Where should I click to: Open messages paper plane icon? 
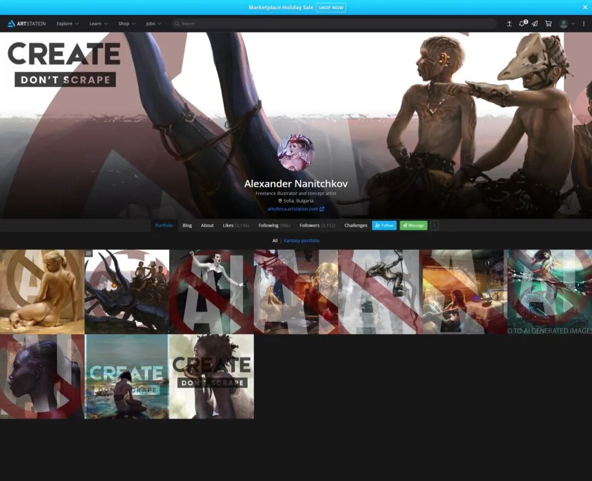pyautogui.click(x=534, y=24)
